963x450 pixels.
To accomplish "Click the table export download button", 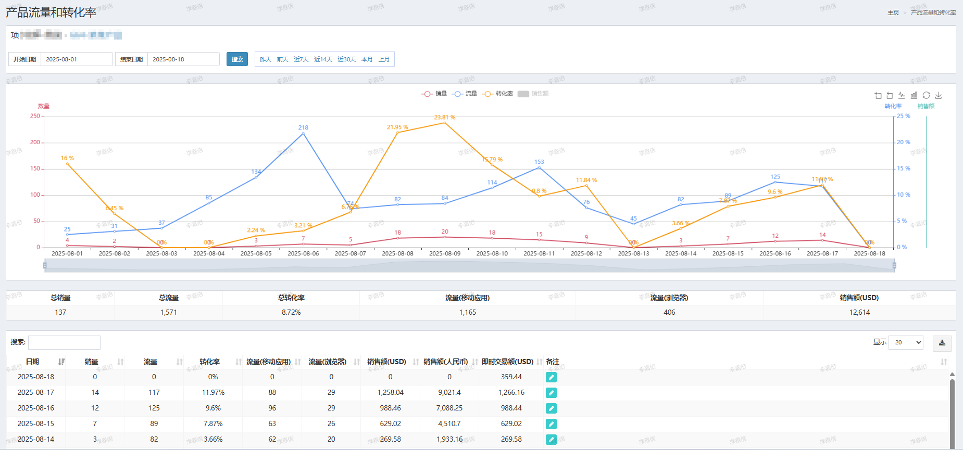I will point(942,343).
